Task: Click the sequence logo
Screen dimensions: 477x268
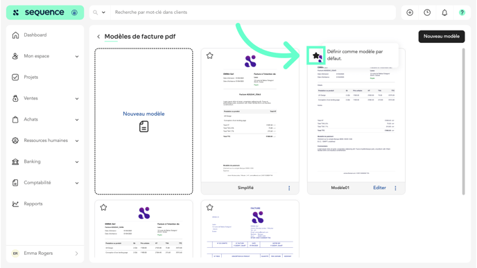Action: [39, 12]
